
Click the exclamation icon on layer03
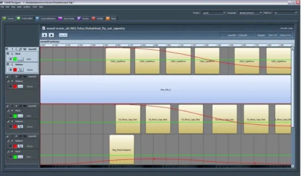pos(12,136)
